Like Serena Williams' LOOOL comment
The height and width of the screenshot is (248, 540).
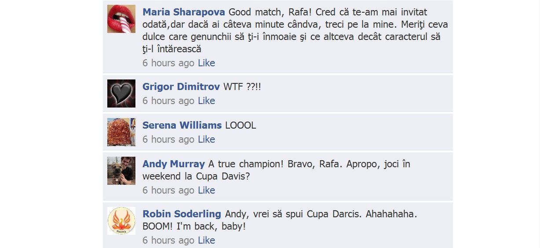point(206,140)
